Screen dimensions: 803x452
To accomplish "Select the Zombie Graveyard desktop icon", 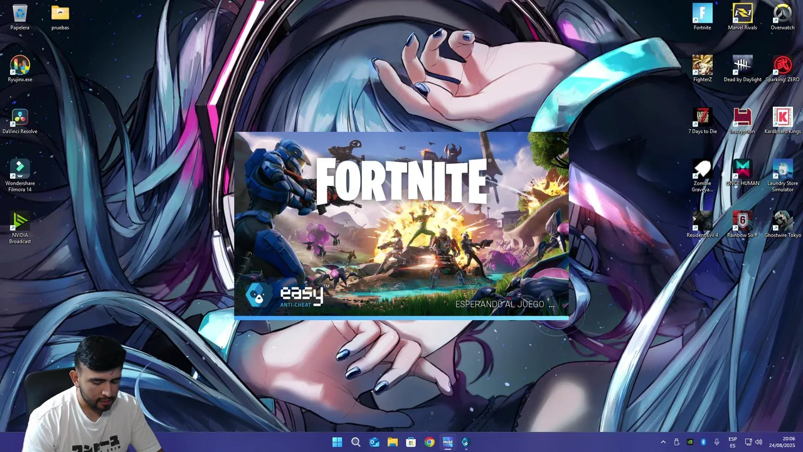I will pyautogui.click(x=702, y=176).
